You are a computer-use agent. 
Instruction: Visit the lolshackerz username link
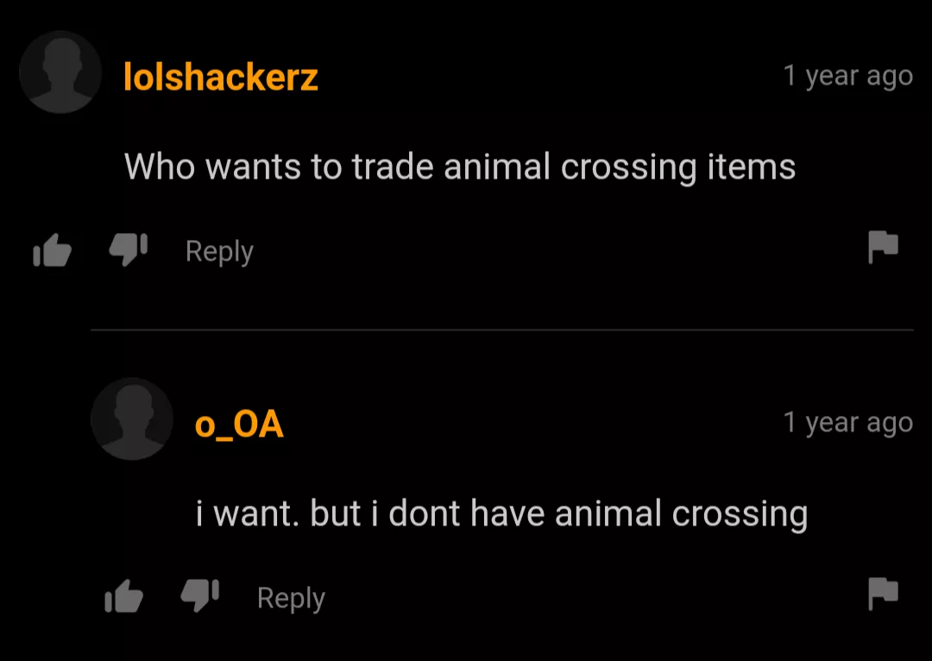(221, 78)
